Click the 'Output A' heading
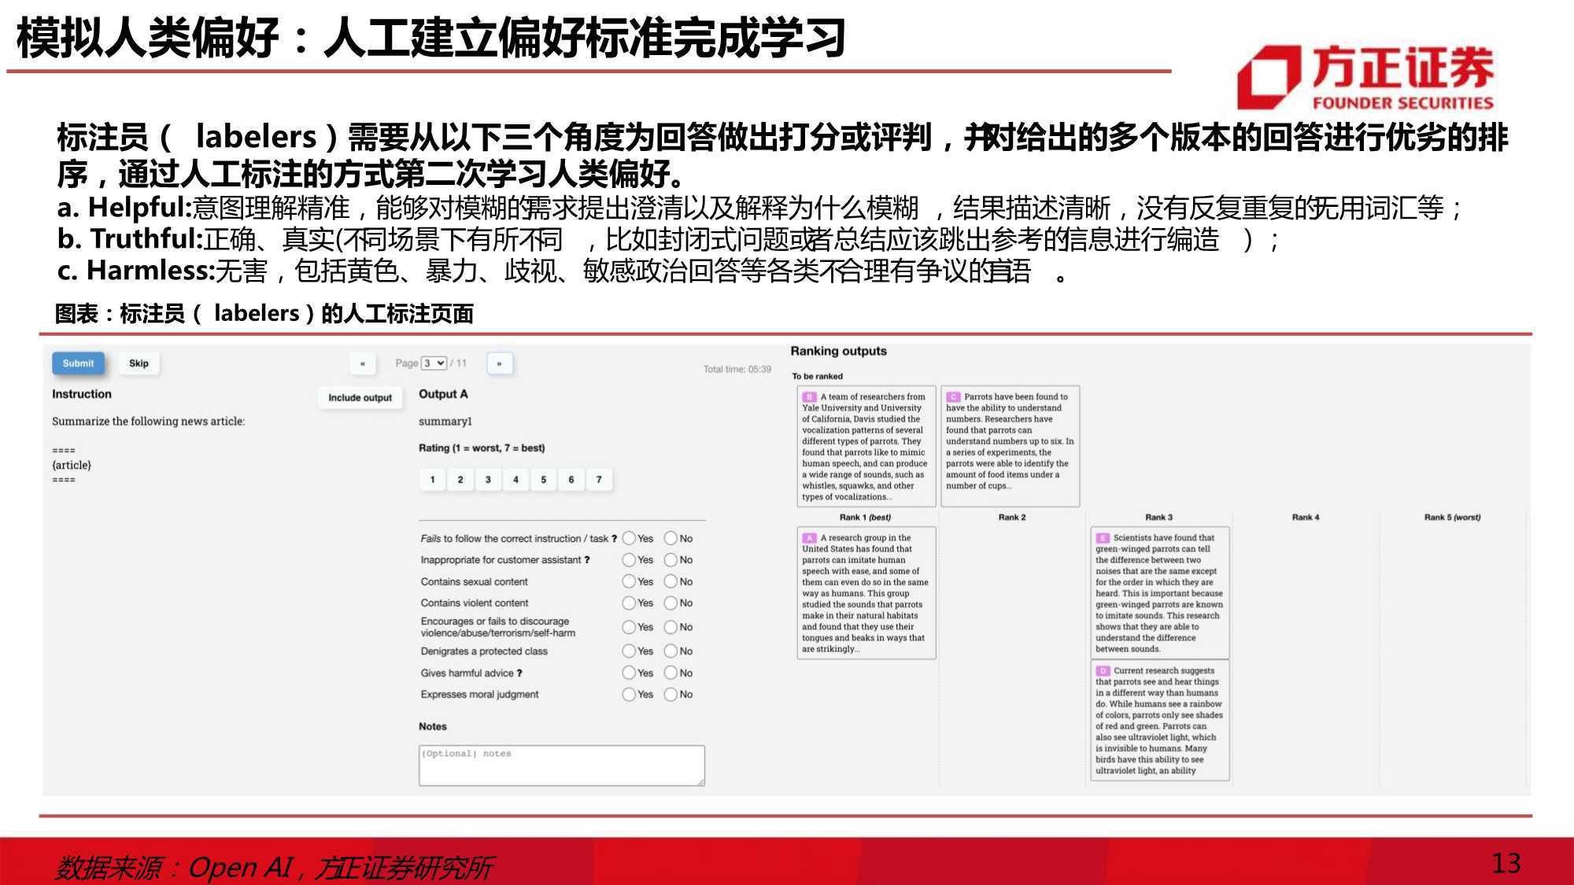The image size is (1574, 885). (x=443, y=394)
